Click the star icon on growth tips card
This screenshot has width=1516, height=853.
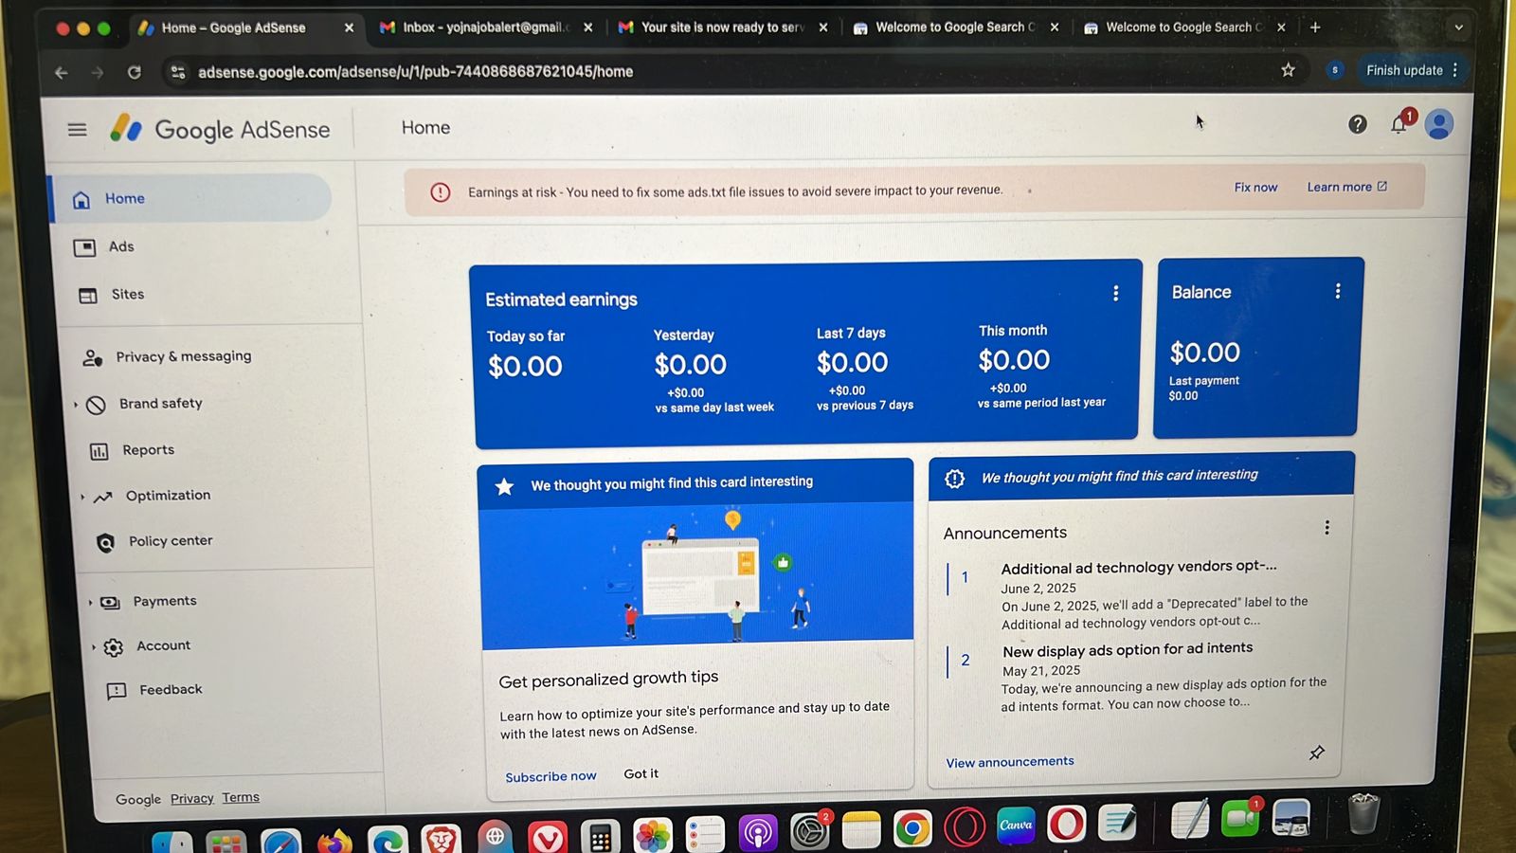[504, 486]
